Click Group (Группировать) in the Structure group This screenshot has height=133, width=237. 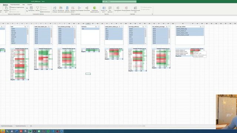[118, 9]
